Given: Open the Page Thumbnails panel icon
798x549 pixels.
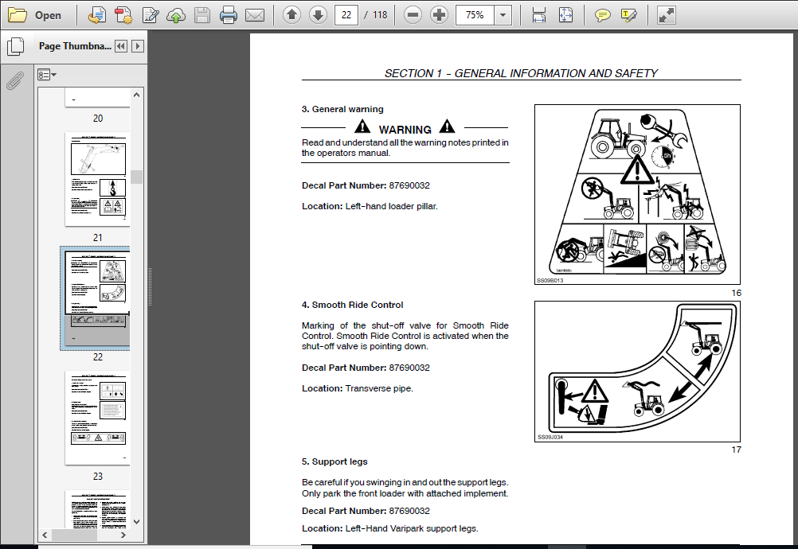Looking at the screenshot, I should (16, 46).
